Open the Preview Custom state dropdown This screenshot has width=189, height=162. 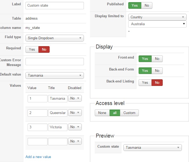152,148
